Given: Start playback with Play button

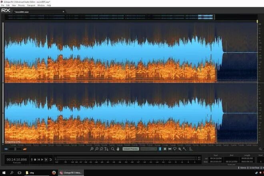Looking at the screenshot, I should 42,160.
